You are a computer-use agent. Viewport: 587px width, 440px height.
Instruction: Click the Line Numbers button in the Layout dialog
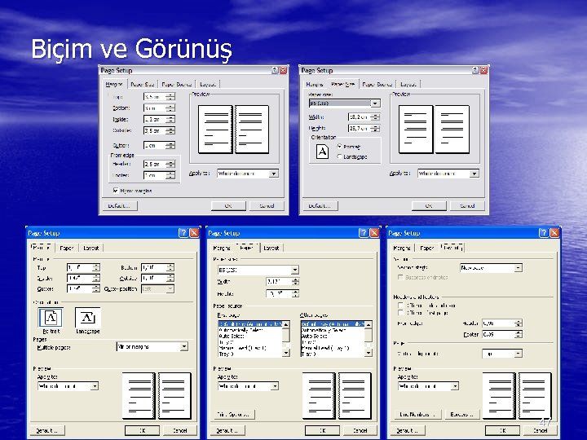[x=417, y=414]
